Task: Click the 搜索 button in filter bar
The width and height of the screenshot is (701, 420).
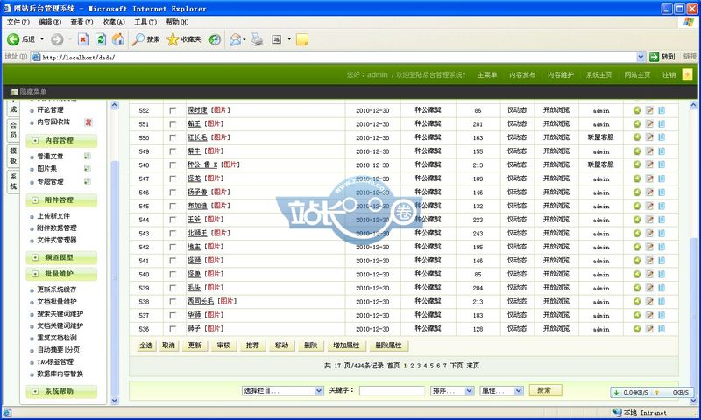Action: (544, 390)
